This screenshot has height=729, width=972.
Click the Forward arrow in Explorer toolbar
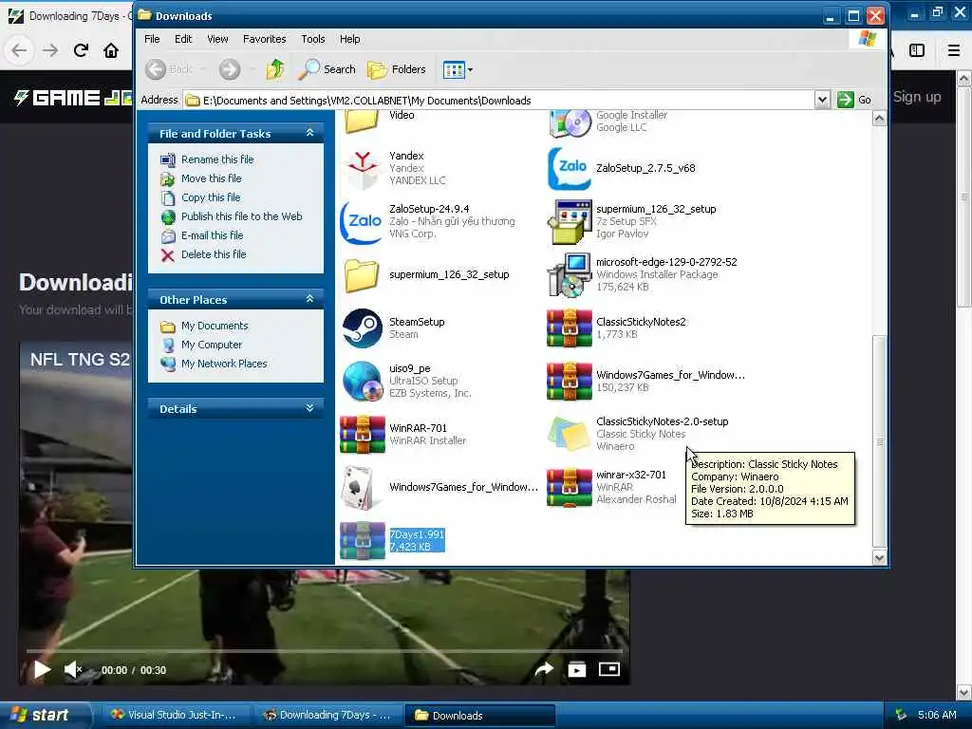point(230,69)
